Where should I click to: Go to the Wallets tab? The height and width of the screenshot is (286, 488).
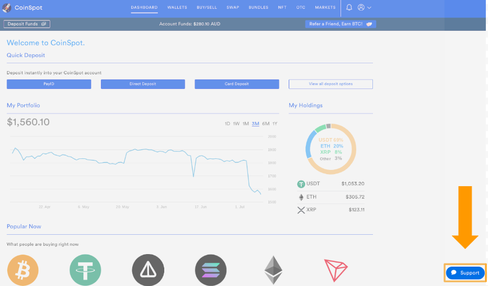point(177,7)
